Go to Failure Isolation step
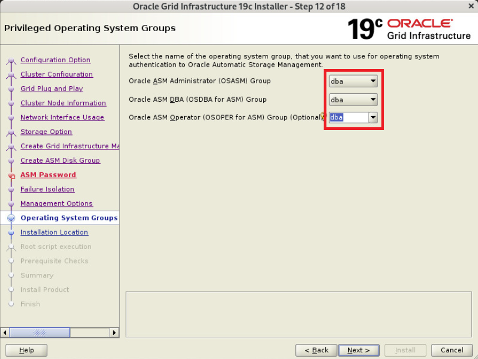Screen dimensions: 478x359 pos(48,189)
